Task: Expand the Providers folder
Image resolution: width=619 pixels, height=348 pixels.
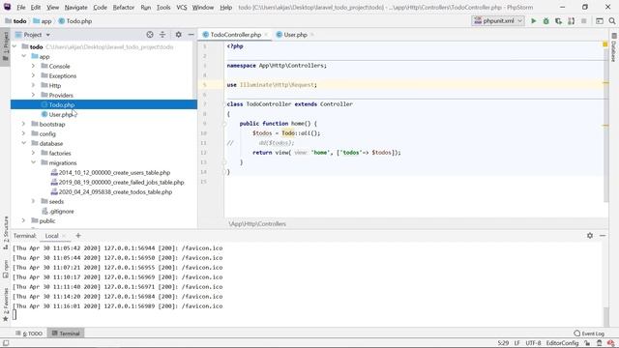Action: click(34, 95)
